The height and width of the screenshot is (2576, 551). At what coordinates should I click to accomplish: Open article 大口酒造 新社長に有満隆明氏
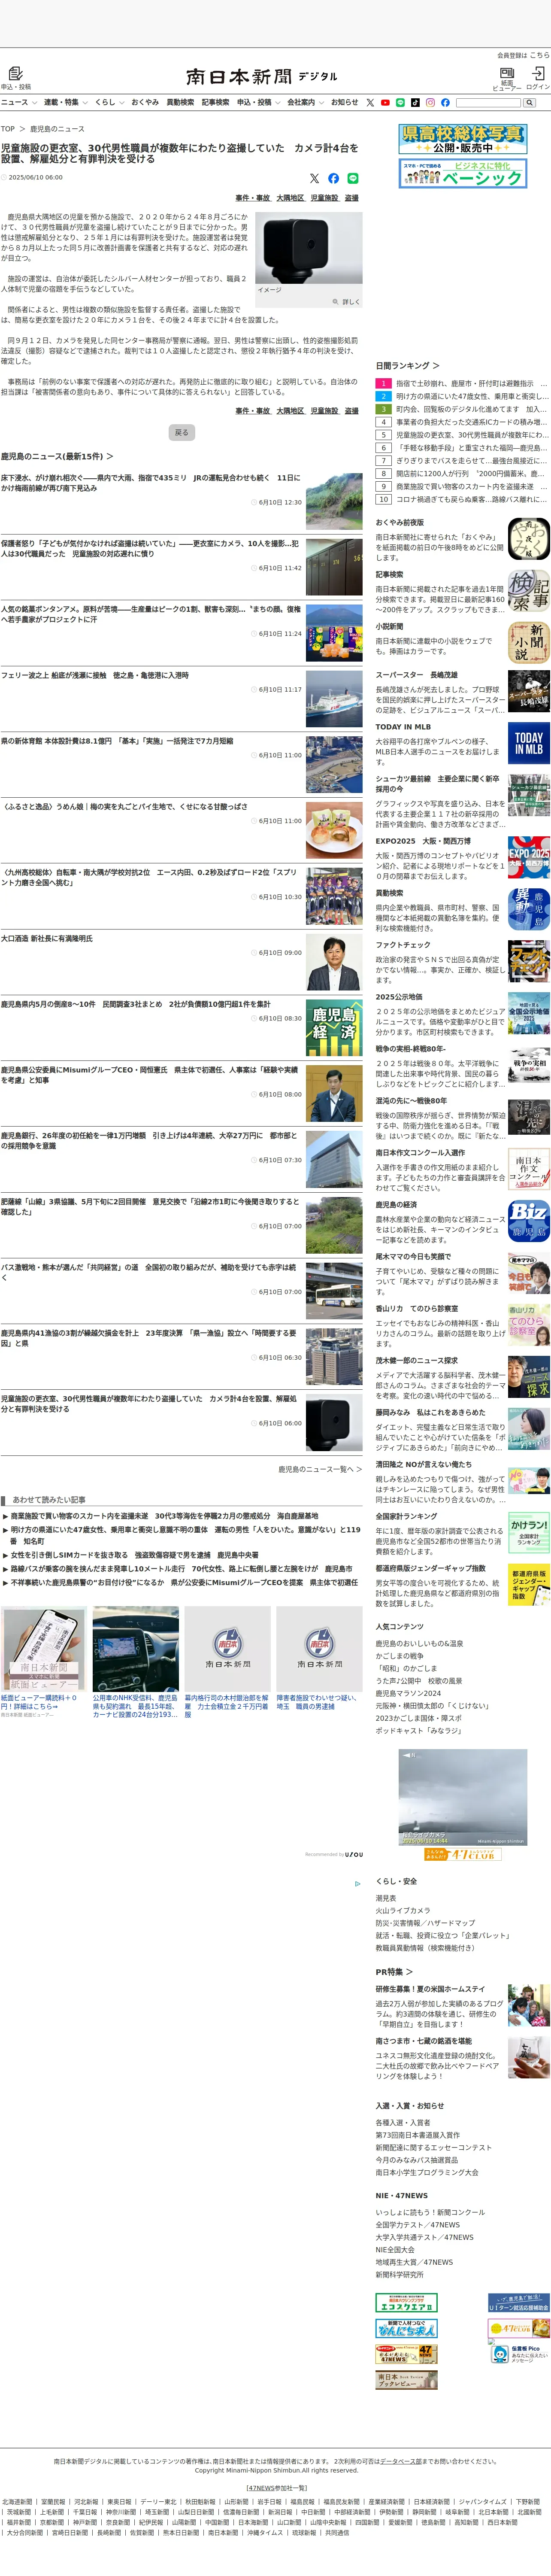(x=47, y=938)
